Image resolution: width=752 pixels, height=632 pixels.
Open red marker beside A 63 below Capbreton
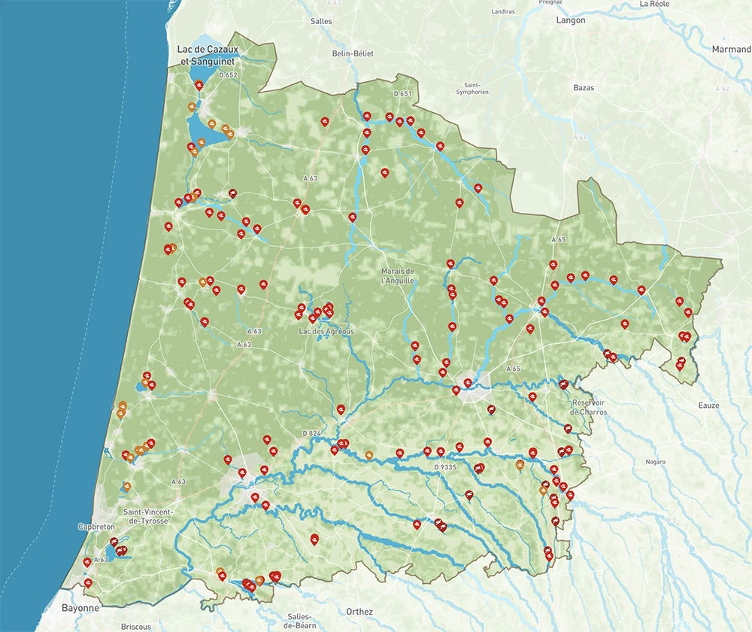(x=87, y=561)
